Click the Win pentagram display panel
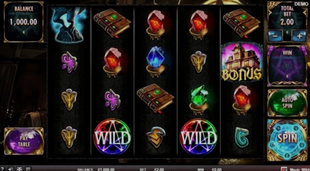The height and width of the screenshot is (171, 310). (287, 66)
